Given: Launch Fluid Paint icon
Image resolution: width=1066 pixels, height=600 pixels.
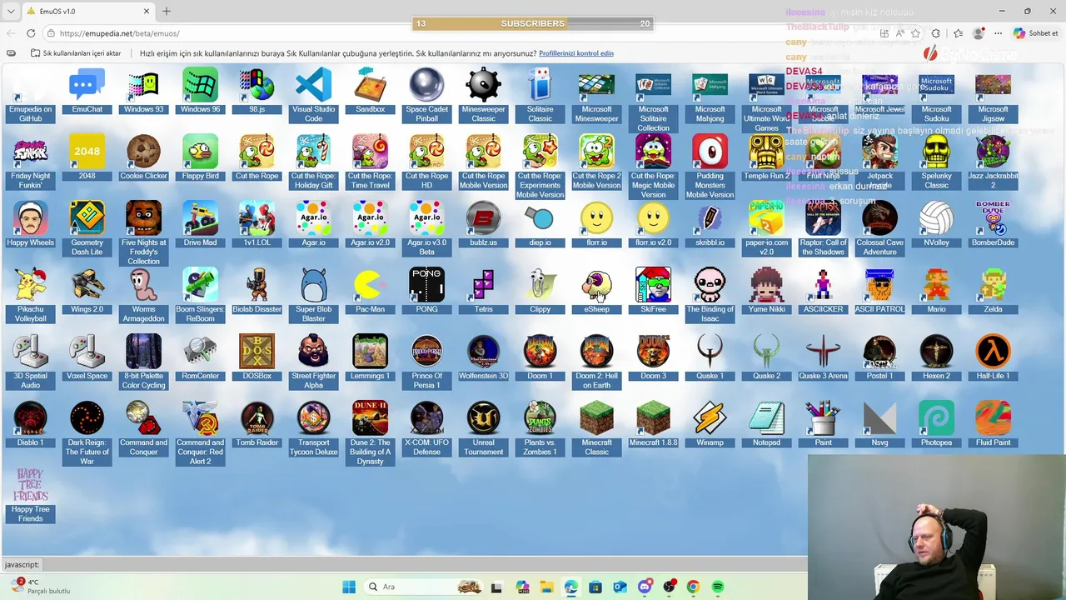Looking at the screenshot, I should (x=993, y=425).
